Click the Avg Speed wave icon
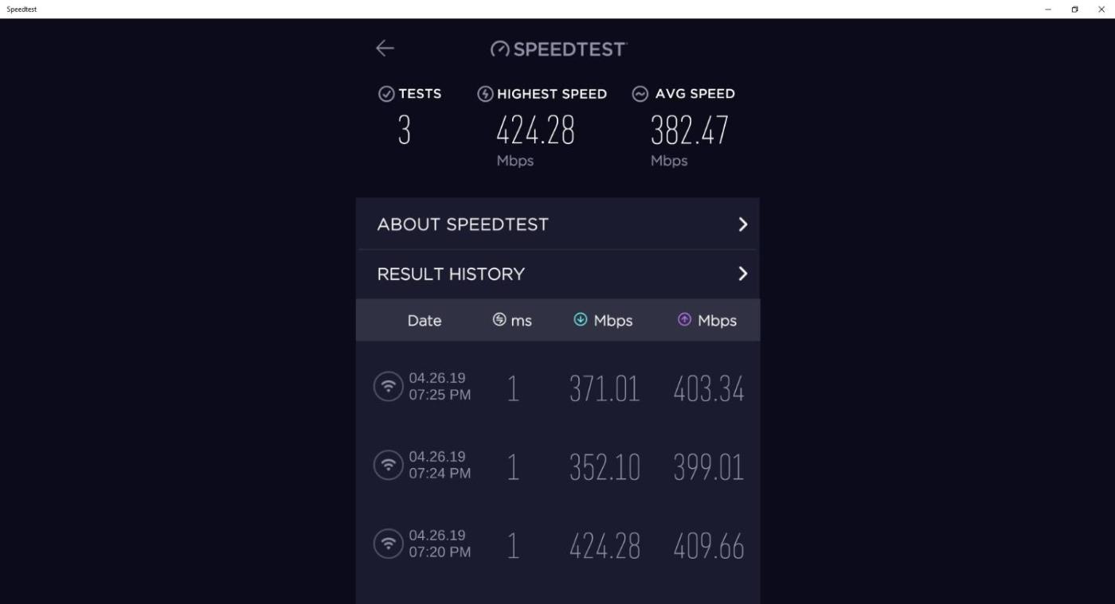This screenshot has width=1115, height=604. pyautogui.click(x=640, y=94)
